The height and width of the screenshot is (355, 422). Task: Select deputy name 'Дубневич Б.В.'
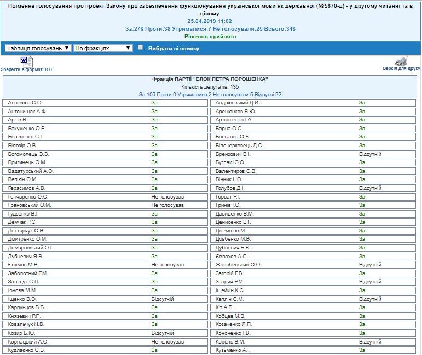click(x=233, y=248)
